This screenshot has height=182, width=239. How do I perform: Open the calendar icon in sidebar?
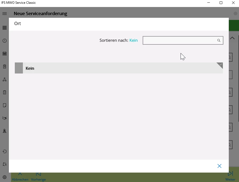click(x=5, y=54)
